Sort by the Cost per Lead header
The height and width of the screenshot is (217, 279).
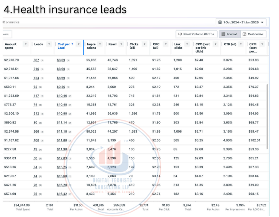tap(65, 47)
